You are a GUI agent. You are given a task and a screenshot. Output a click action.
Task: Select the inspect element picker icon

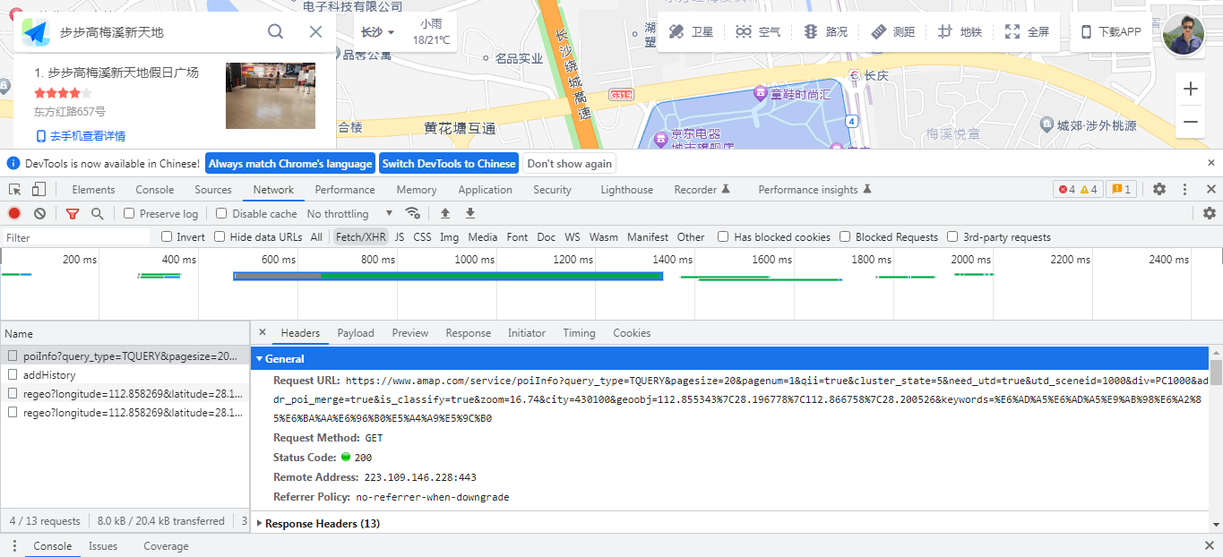point(15,189)
